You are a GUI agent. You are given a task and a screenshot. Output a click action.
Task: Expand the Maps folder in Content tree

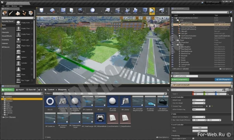click(3, 105)
